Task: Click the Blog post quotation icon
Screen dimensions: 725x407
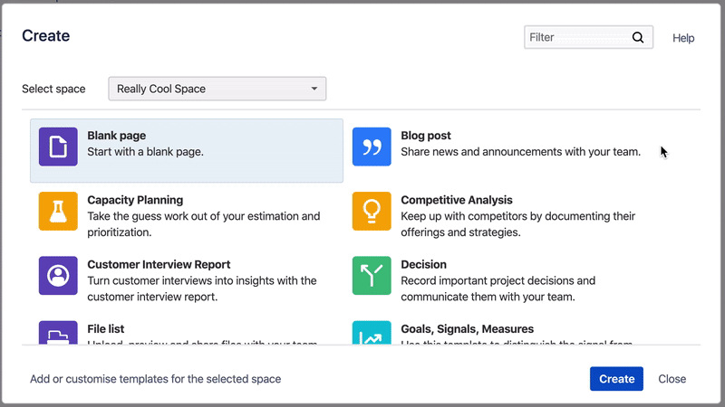Action: pos(372,147)
